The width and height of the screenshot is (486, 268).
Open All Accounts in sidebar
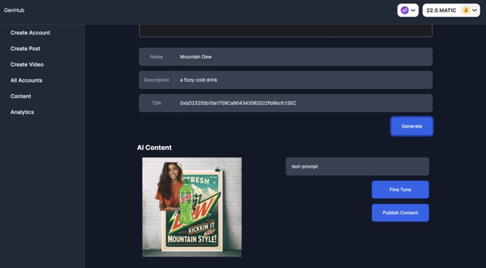coord(27,81)
